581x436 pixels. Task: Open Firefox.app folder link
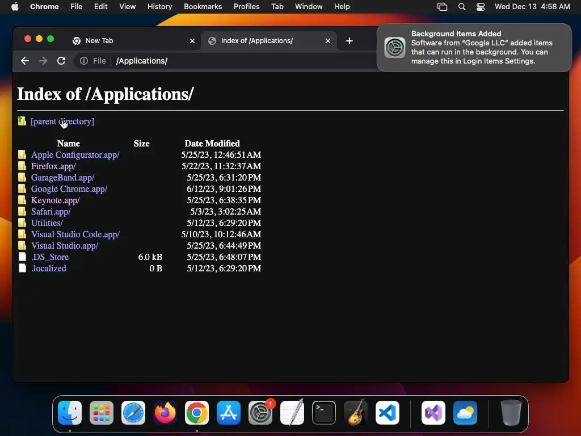[53, 166]
